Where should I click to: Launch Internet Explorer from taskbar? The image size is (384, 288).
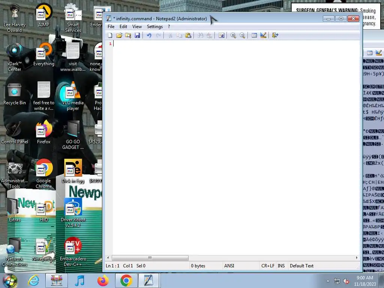tap(33, 280)
